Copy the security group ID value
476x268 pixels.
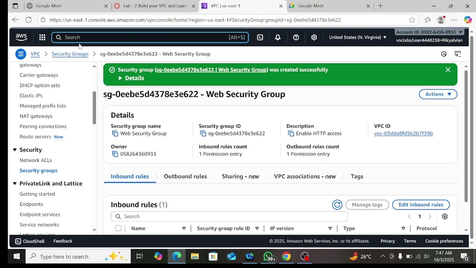pos(203,134)
